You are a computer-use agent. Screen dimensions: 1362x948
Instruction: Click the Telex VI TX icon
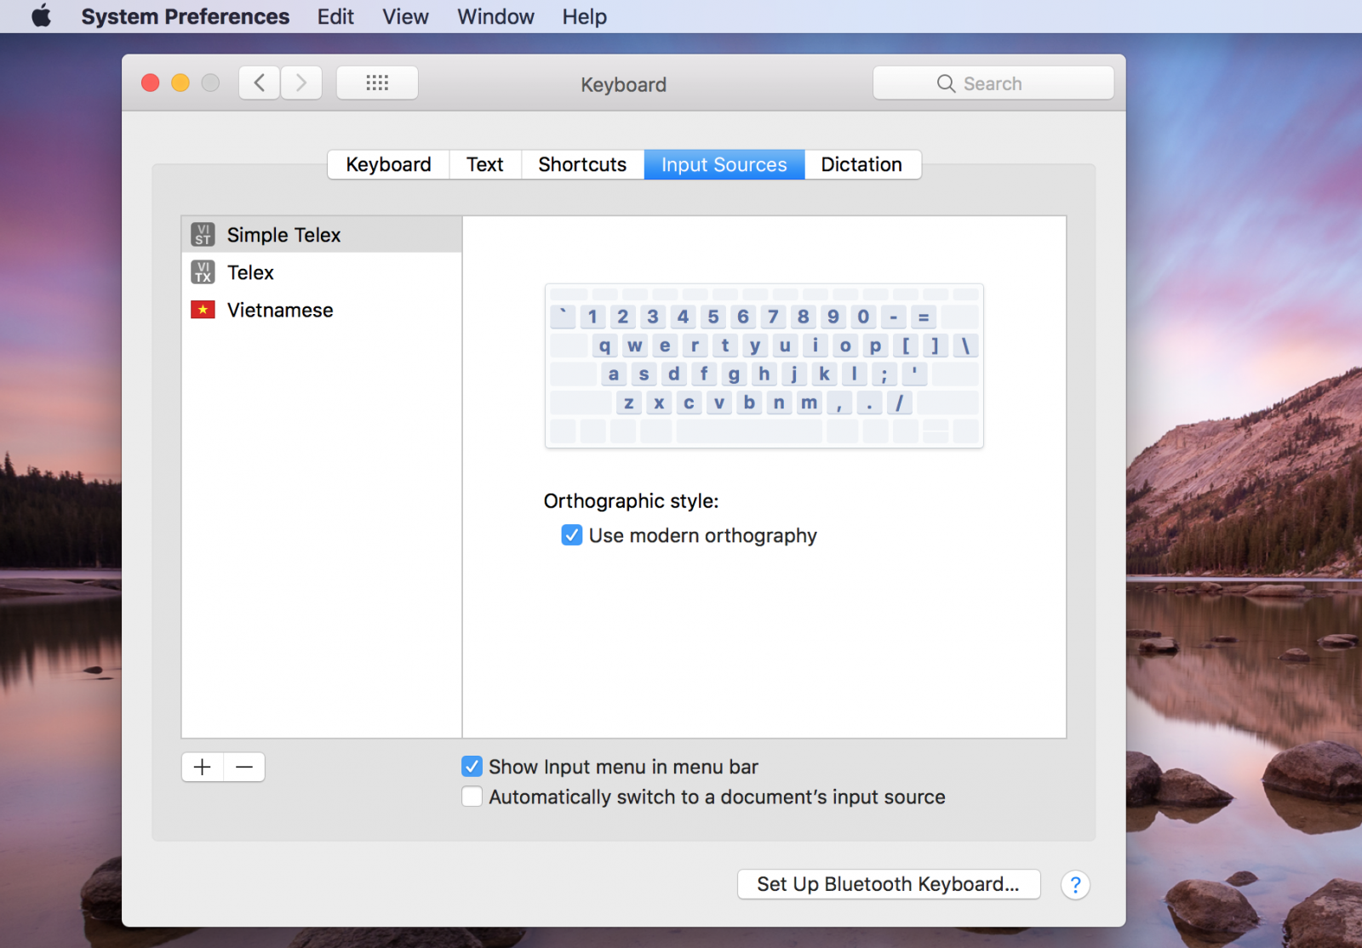[x=203, y=272]
